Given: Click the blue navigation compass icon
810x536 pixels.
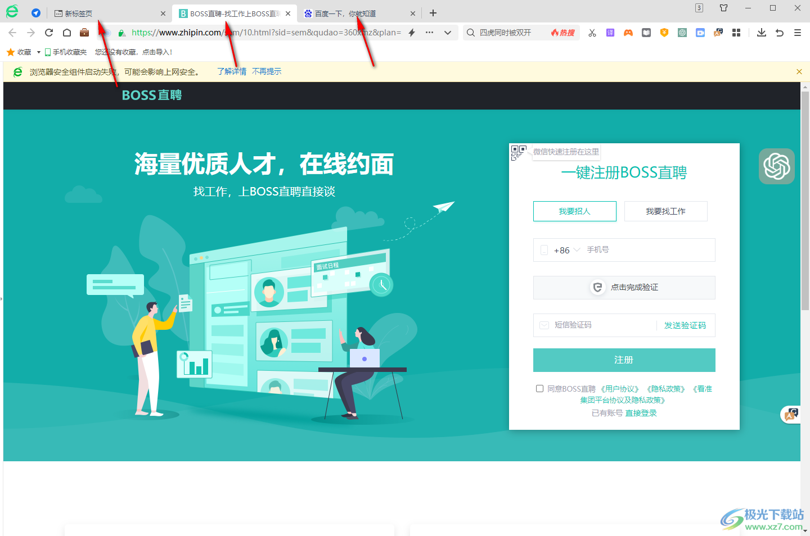Looking at the screenshot, I should (36, 13).
